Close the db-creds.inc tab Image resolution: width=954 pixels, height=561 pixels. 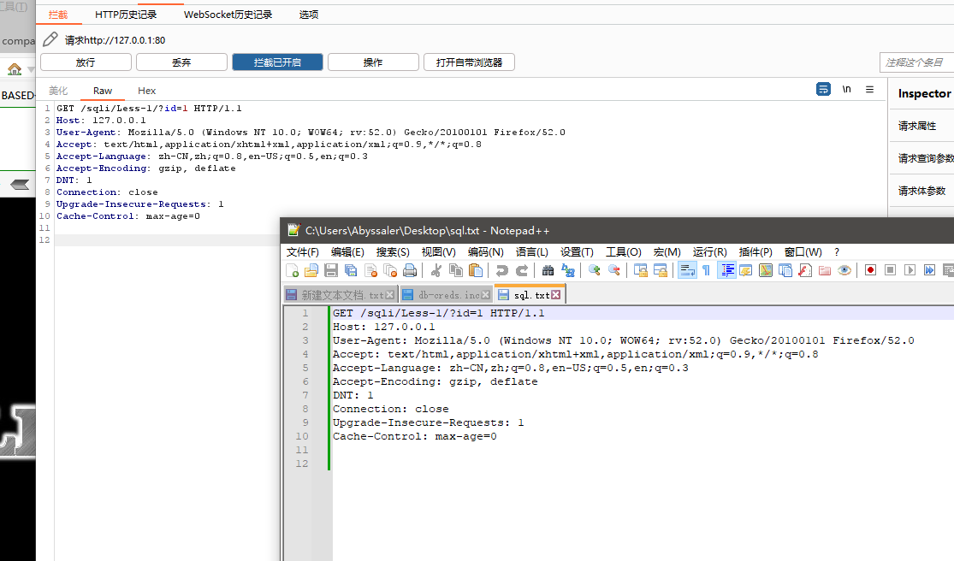(485, 295)
